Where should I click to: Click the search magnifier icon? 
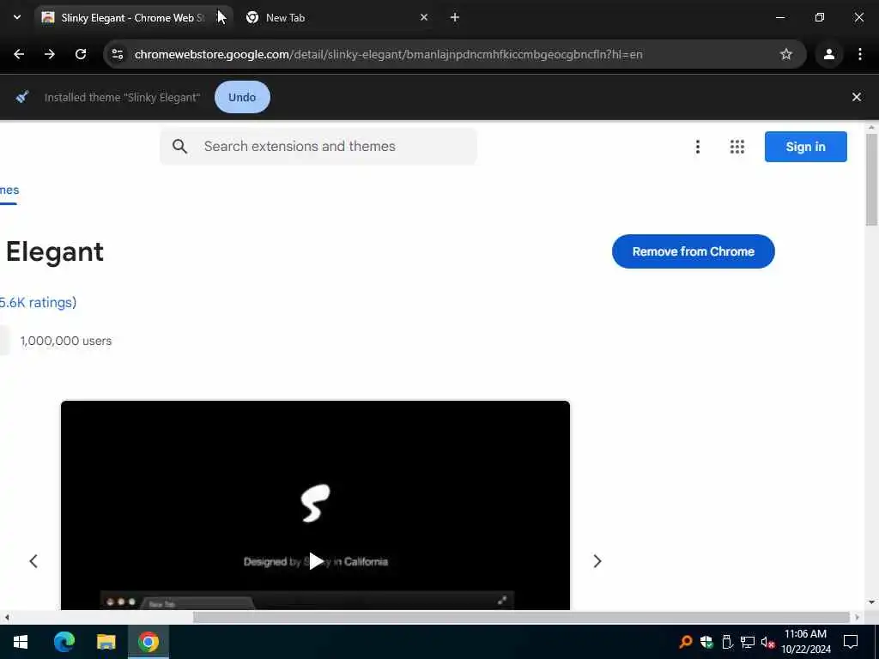[179, 146]
